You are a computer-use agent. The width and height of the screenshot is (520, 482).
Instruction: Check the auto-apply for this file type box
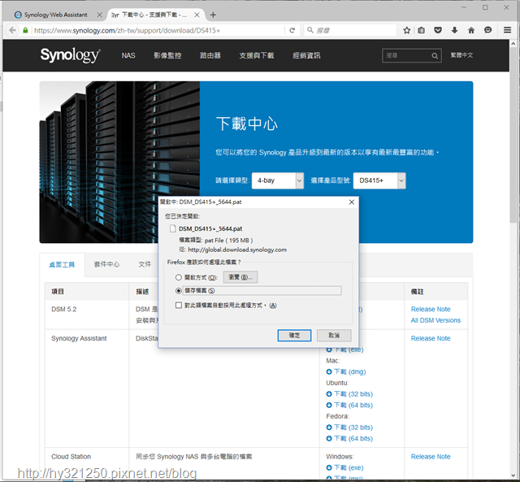point(179,305)
